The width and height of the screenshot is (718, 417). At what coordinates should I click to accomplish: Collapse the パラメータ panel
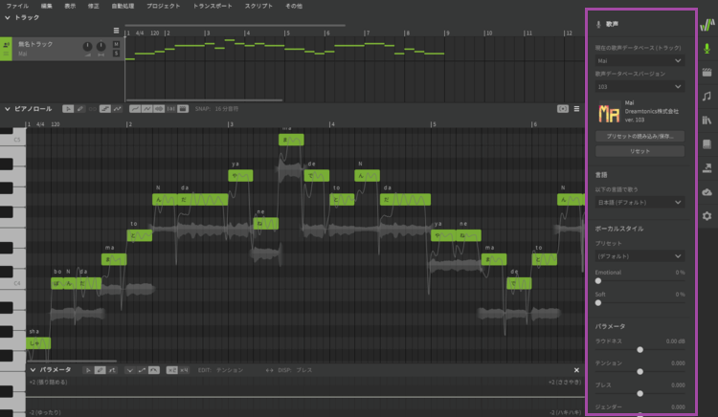[34, 369]
